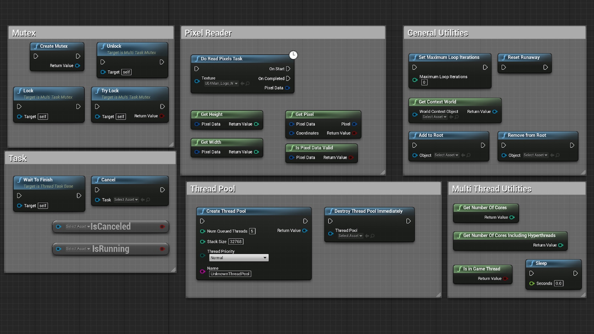Click the Pixel Data output pin on Do Read Pixels Task
The height and width of the screenshot is (334, 594).
pos(288,88)
